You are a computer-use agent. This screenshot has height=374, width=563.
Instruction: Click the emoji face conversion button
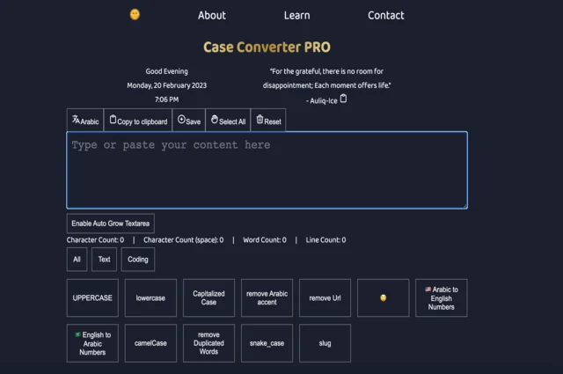tap(384, 297)
